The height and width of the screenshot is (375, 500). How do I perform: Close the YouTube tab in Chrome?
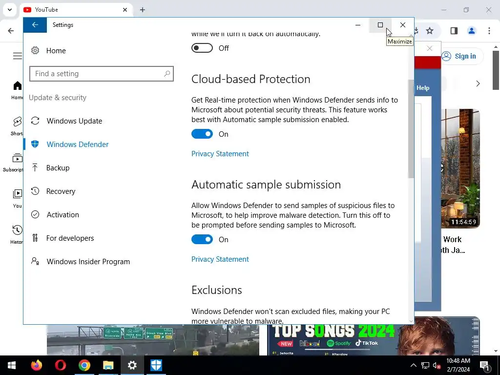[x=125, y=10]
